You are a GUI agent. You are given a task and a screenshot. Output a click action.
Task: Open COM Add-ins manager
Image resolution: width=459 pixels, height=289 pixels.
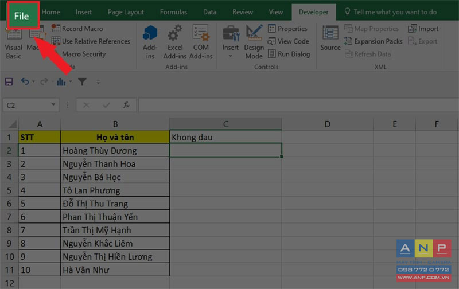[201, 42]
